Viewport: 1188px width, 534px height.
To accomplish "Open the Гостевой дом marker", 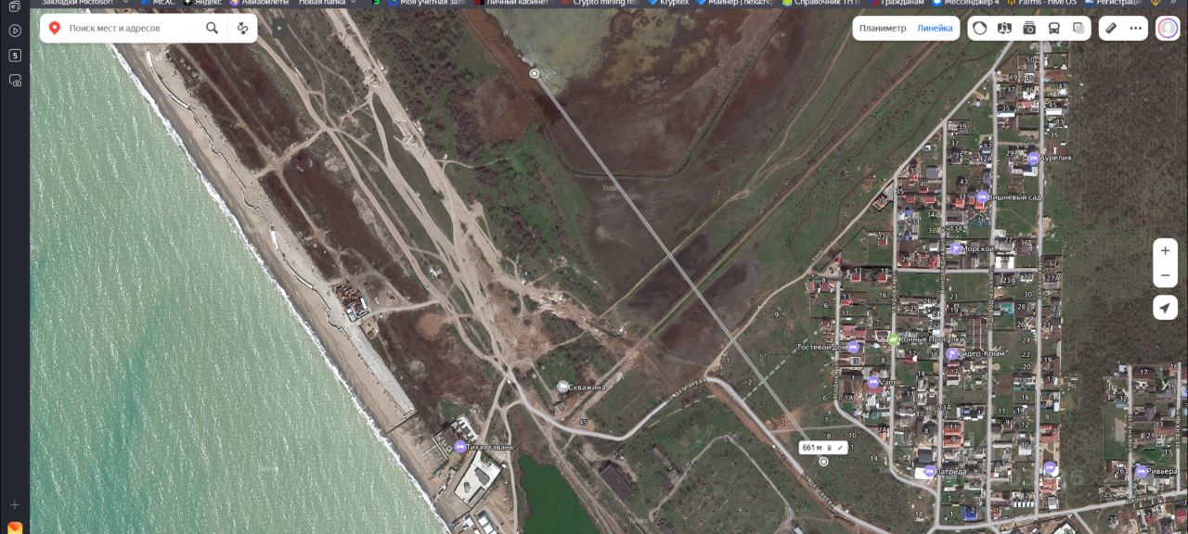I will click(x=853, y=347).
